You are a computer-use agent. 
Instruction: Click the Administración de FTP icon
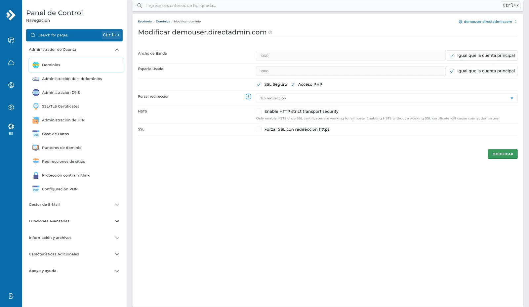click(x=36, y=120)
